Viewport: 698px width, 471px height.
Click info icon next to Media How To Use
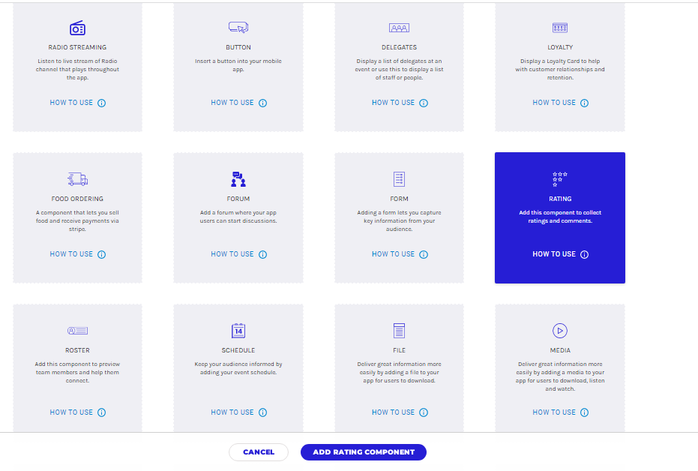pos(585,412)
